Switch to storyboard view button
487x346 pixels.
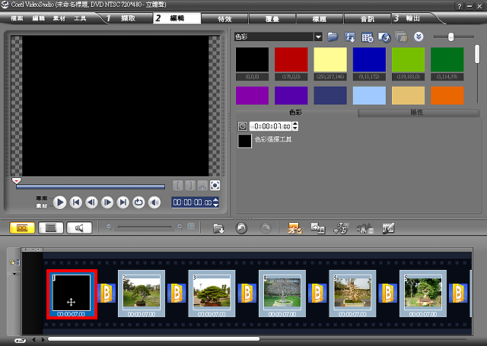22,228
